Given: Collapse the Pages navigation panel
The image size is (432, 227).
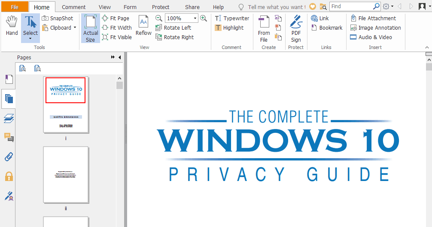Looking at the screenshot, I should [119, 57].
